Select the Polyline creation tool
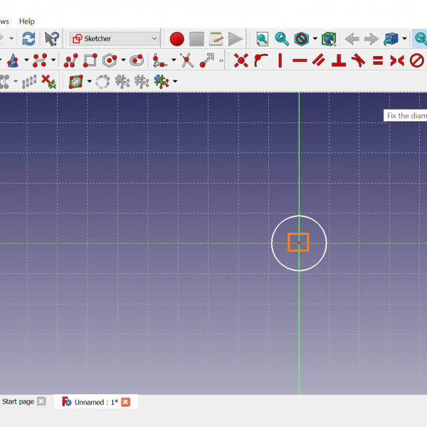This screenshot has width=427, height=427. pos(71,60)
